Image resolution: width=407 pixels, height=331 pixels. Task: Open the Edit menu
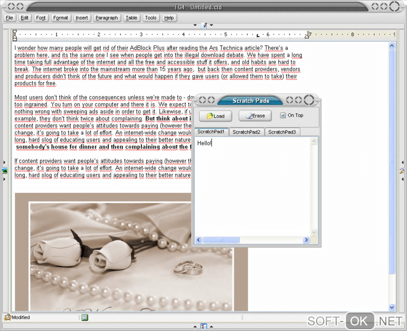[x=25, y=18]
